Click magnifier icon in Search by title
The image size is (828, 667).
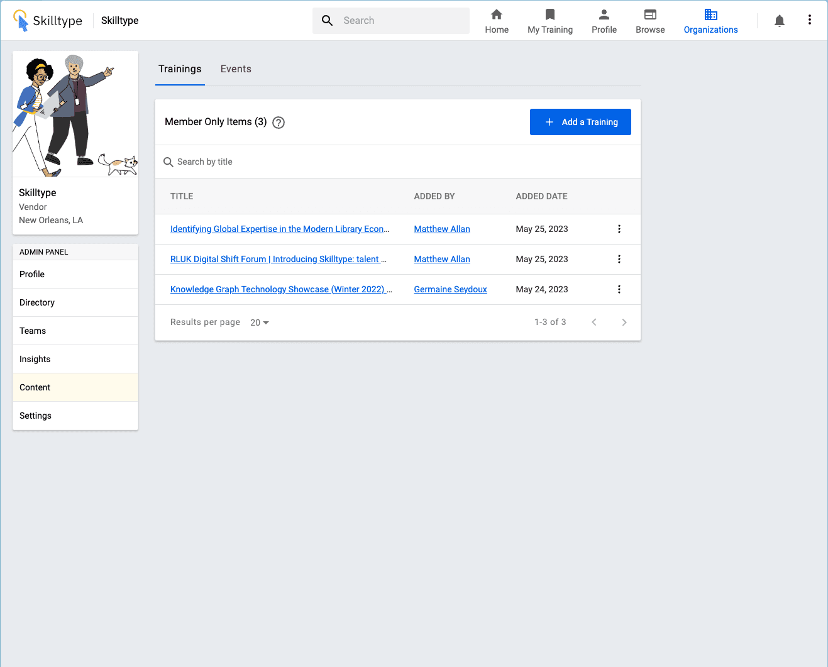168,162
